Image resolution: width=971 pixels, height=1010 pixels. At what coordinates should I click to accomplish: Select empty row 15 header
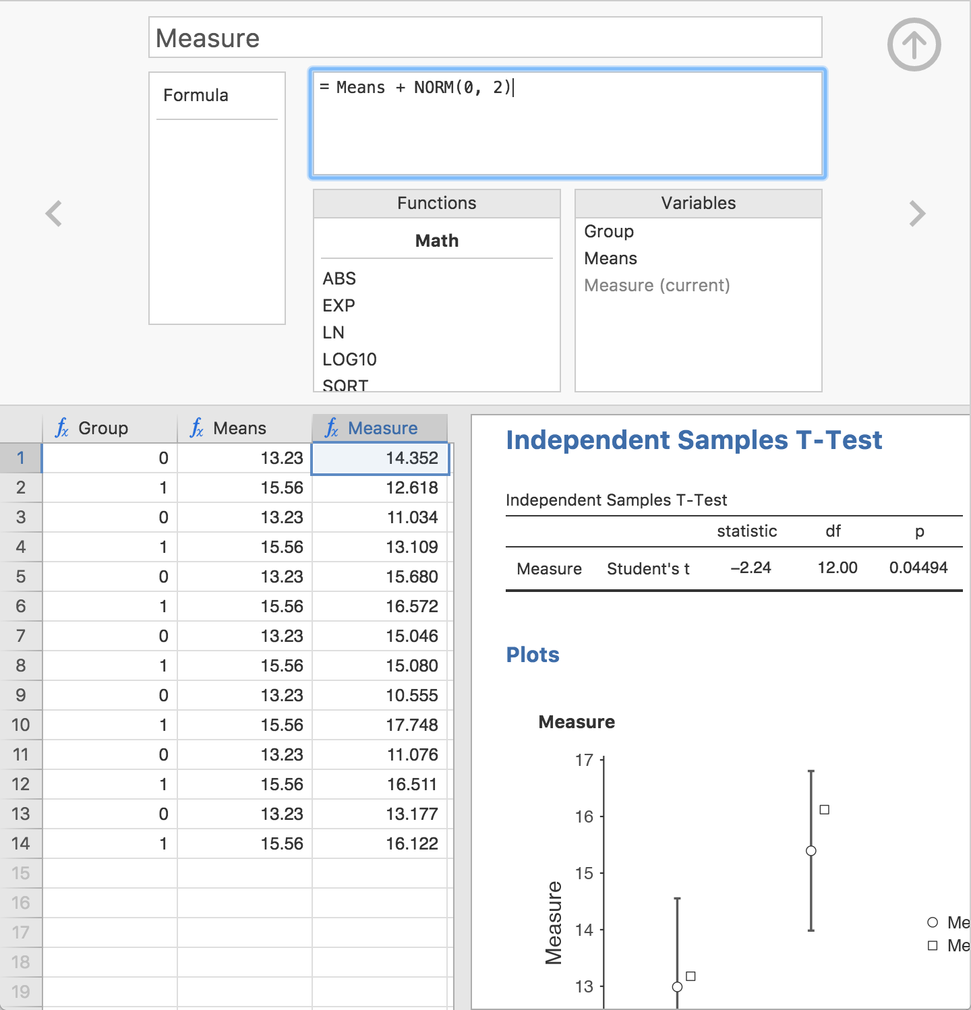(21, 873)
